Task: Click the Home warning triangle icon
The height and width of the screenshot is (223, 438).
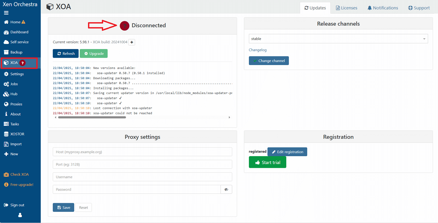Action: pos(24,22)
